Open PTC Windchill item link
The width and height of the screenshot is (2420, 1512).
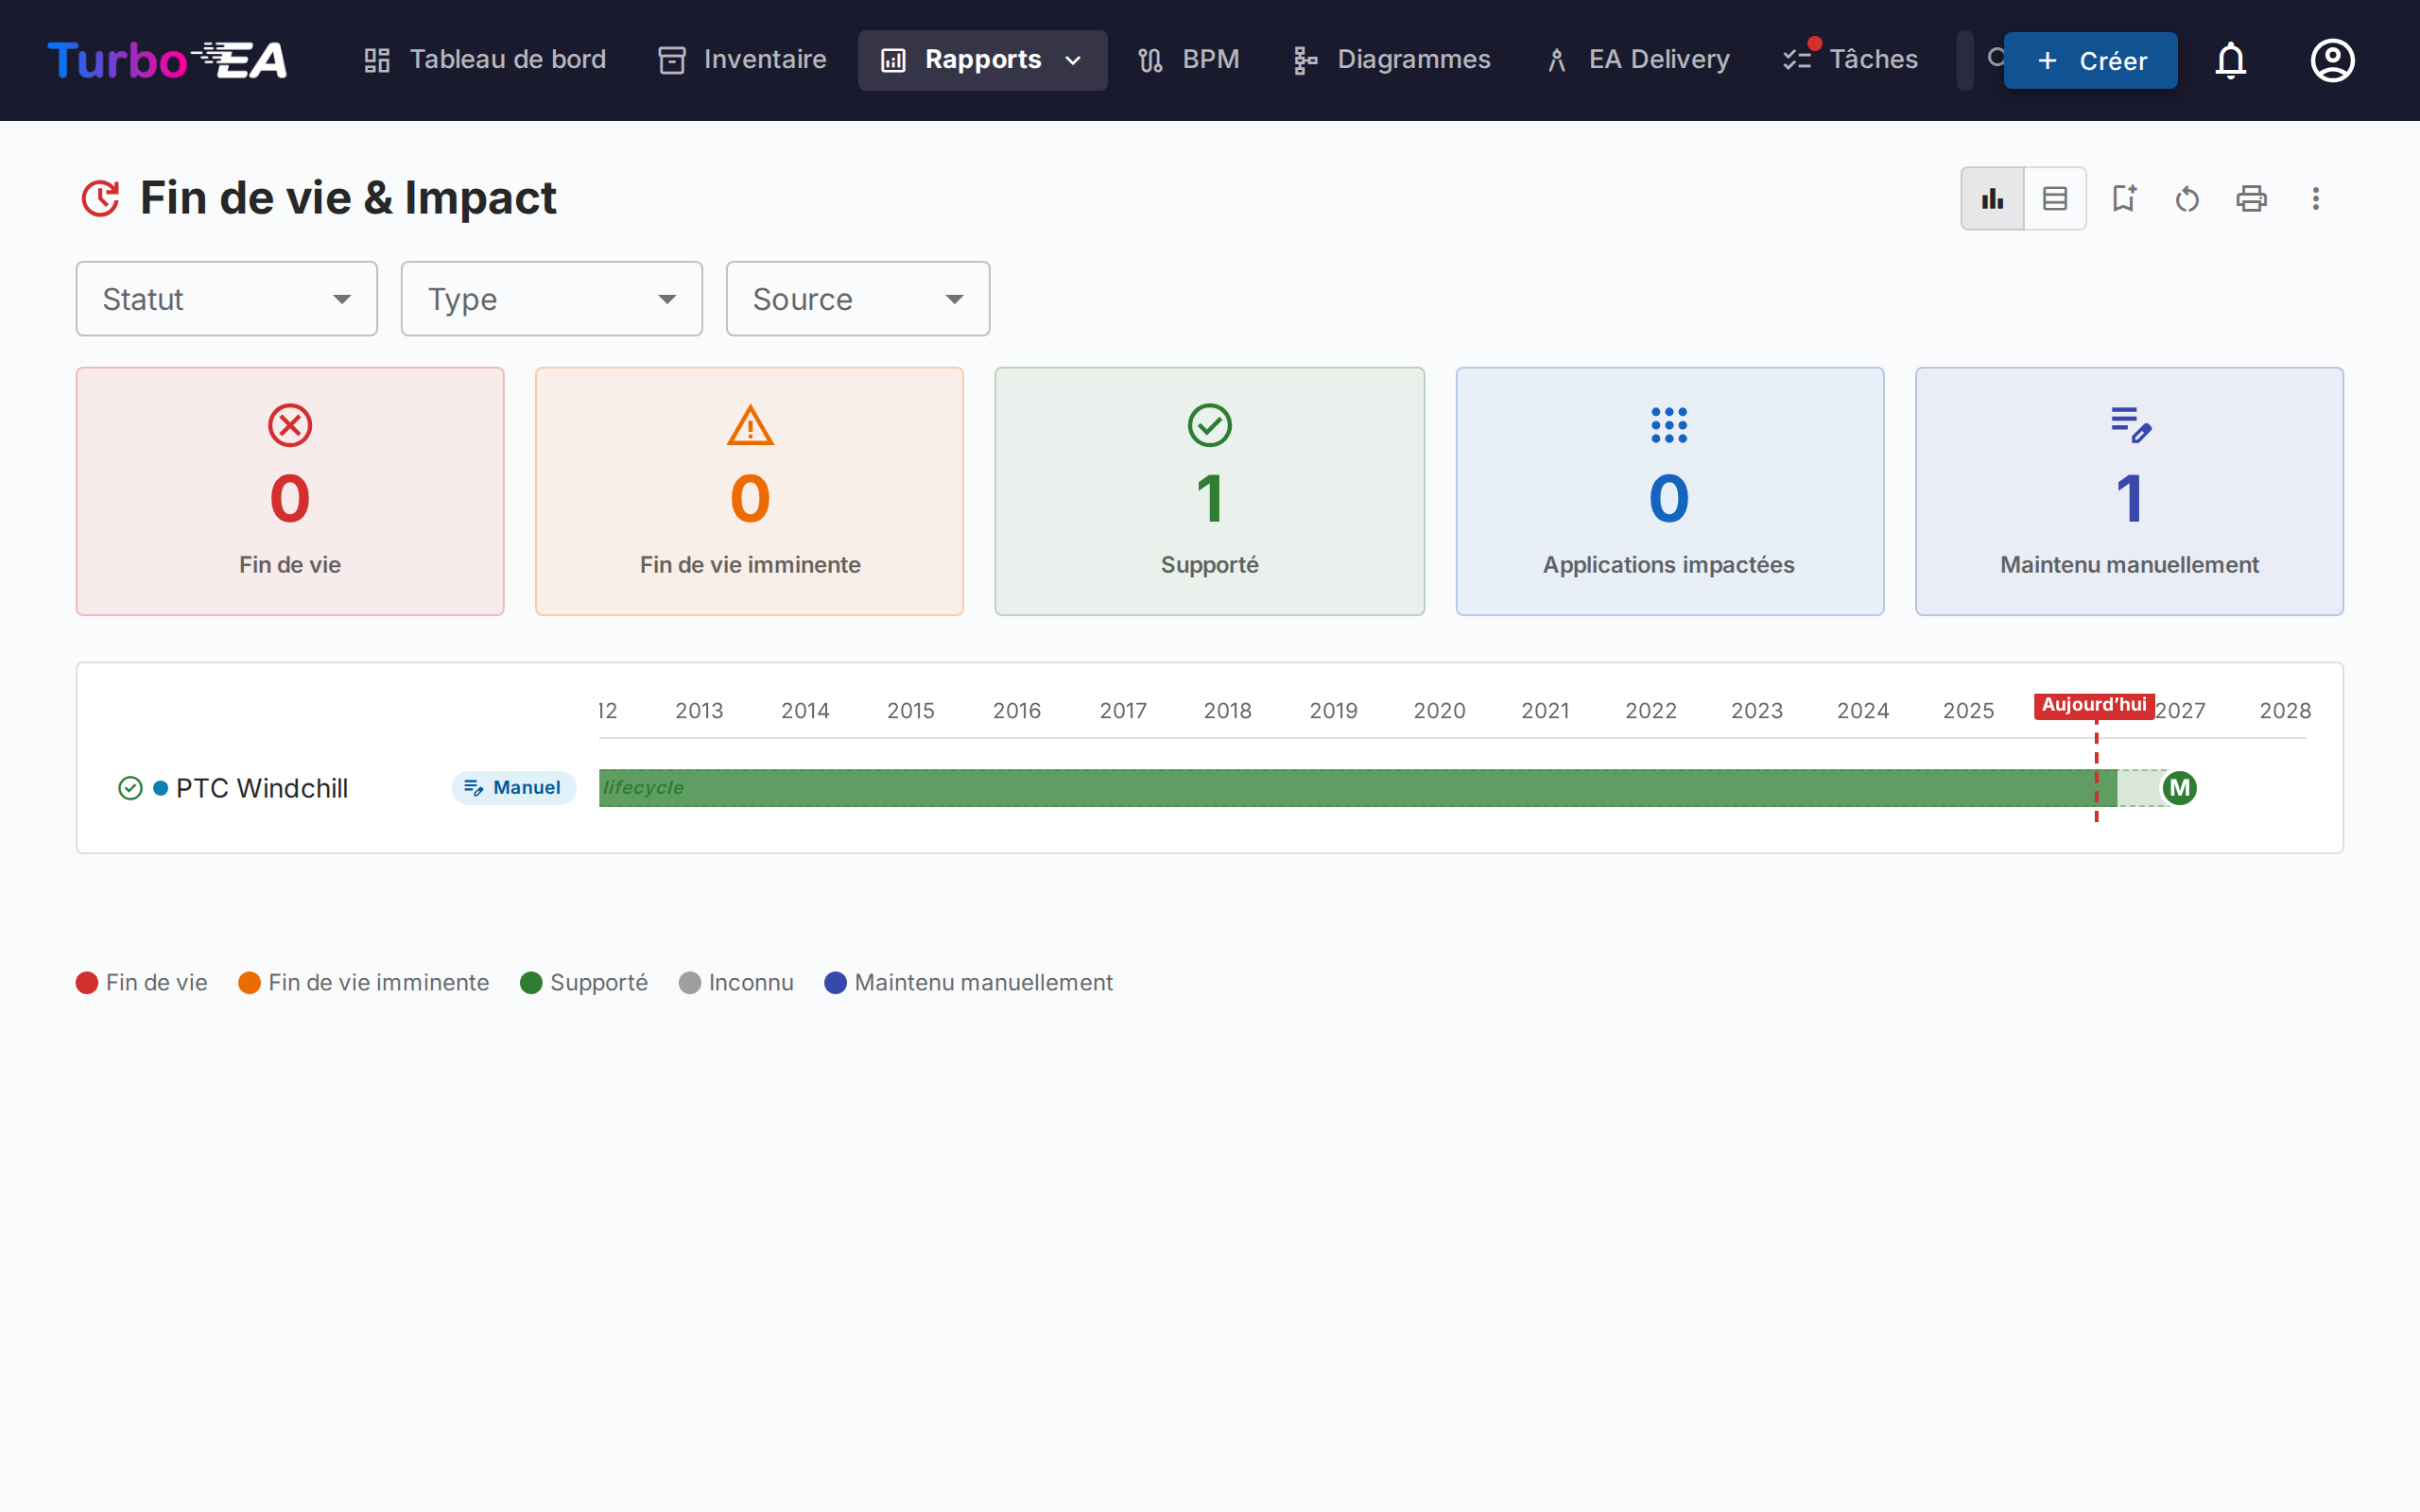pos(262,788)
